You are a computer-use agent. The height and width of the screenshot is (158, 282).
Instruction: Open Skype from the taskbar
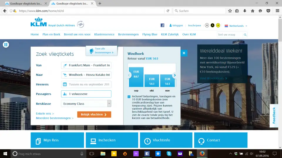coord(169,154)
